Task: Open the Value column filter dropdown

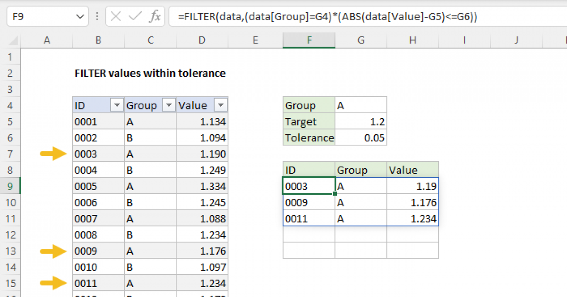Action: click(221, 105)
